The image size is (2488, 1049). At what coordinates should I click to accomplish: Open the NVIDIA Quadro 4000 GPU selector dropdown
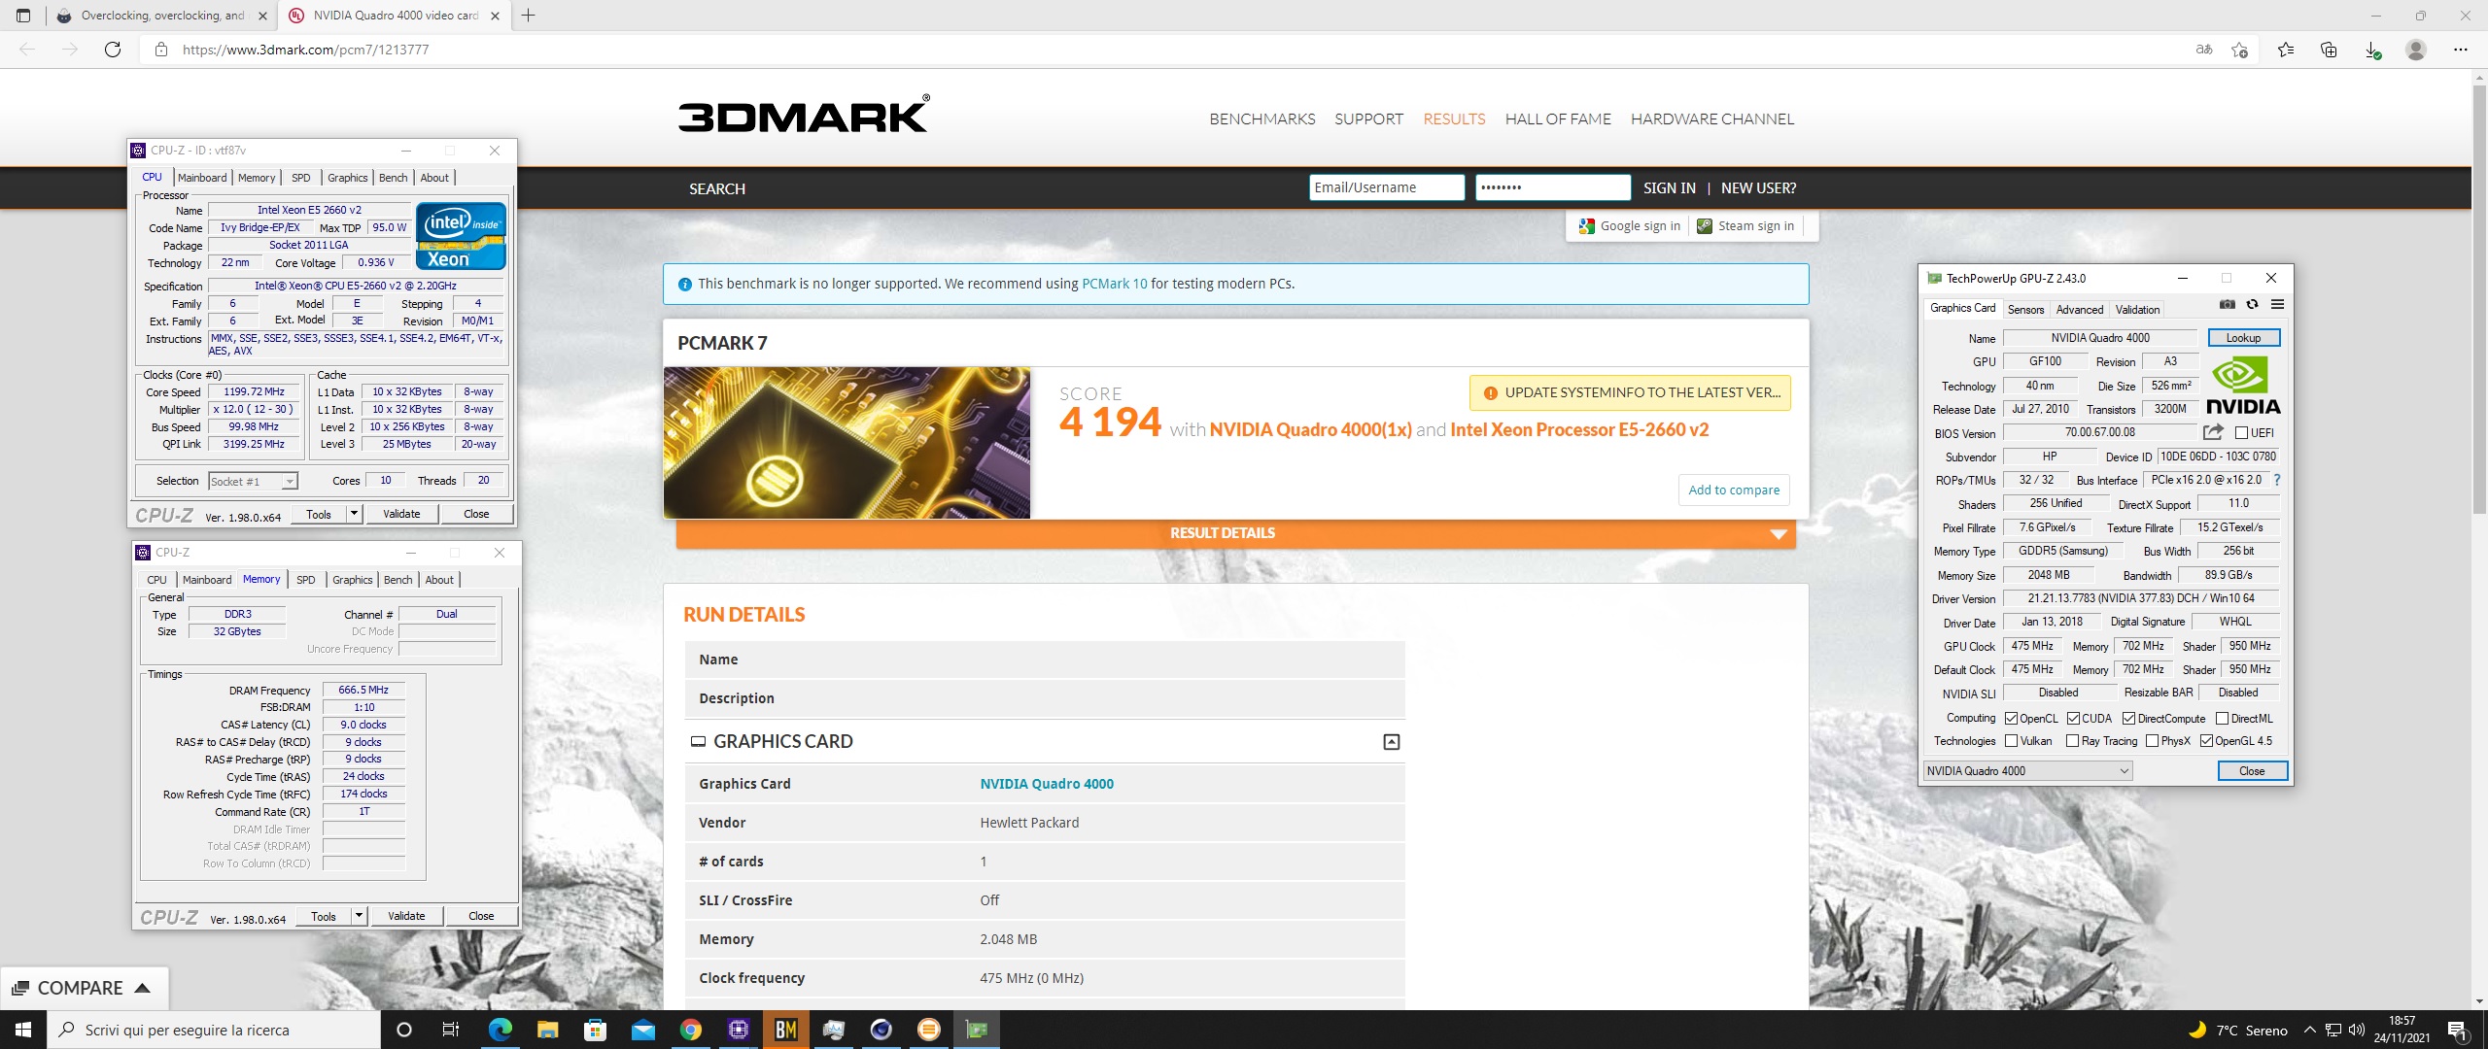click(x=2027, y=771)
